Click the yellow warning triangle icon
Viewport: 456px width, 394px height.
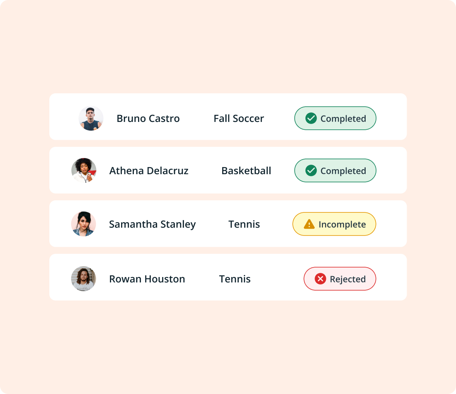point(309,224)
